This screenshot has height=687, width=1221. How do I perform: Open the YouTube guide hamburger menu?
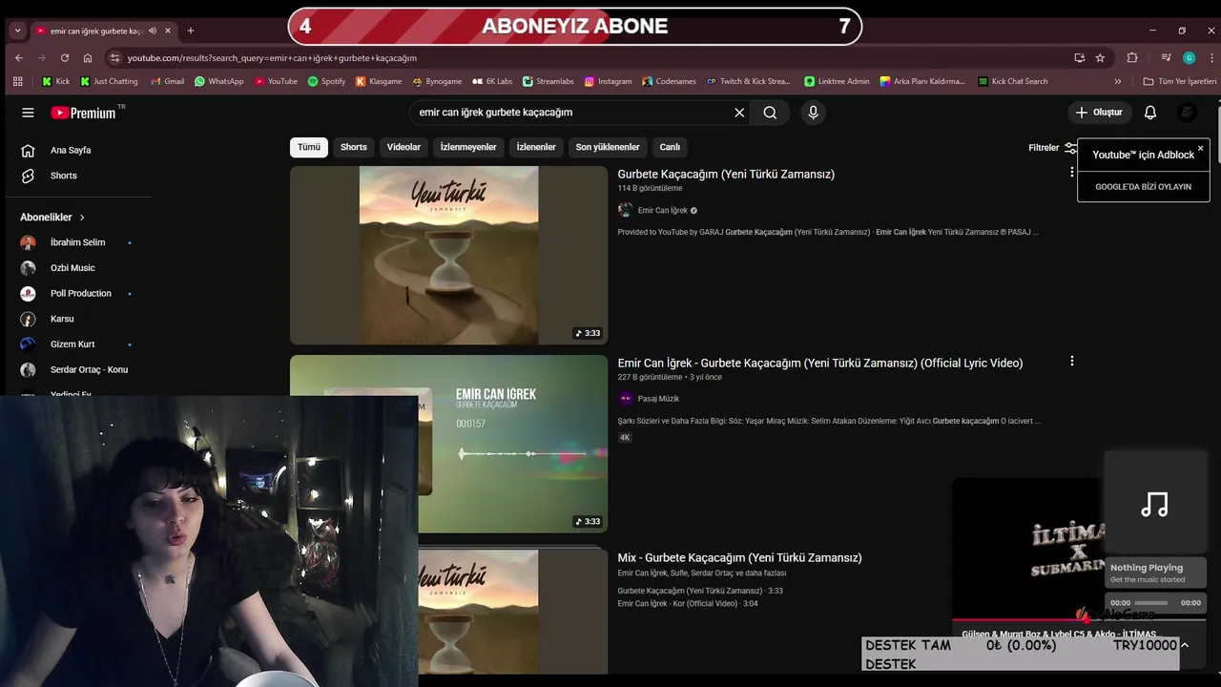click(x=28, y=113)
